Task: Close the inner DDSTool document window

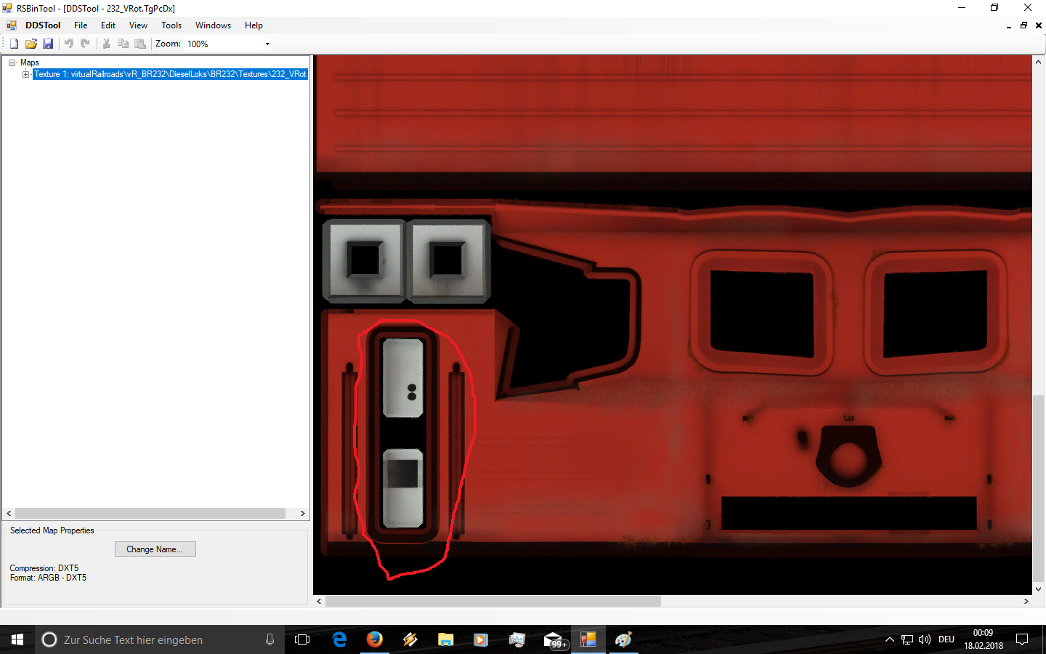Action: (1039, 25)
